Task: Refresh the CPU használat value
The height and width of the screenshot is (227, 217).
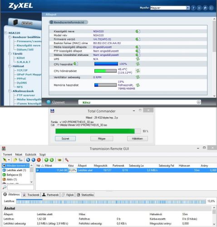Action: (x=138, y=64)
